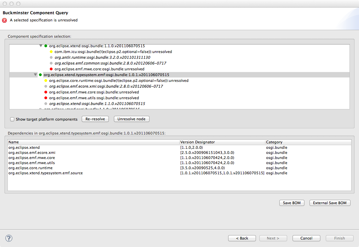The width and height of the screenshot is (359, 247).
Task: Select the Name column header
Action: (x=94, y=142)
